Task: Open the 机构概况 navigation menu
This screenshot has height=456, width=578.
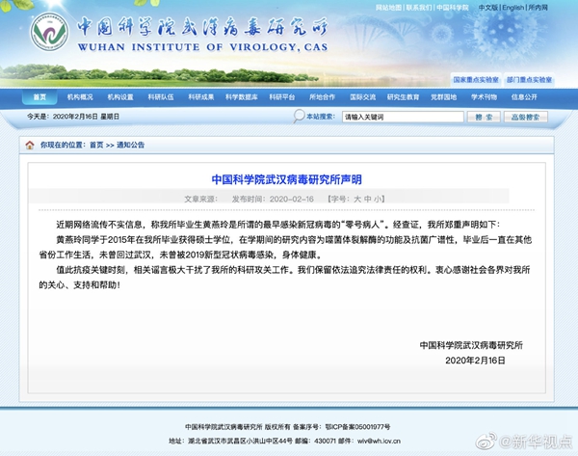Action: [80, 97]
